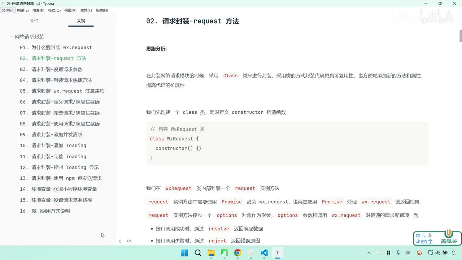Open the 格式(O) menu
Screen dimensions: 462x260
tap(54, 10)
